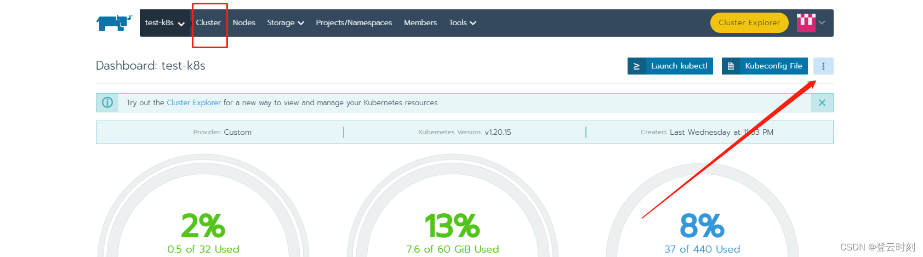The height and width of the screenshot is (257, 923).
Task: Go to Projects/Namespaces tab
Action: [354, 23]
